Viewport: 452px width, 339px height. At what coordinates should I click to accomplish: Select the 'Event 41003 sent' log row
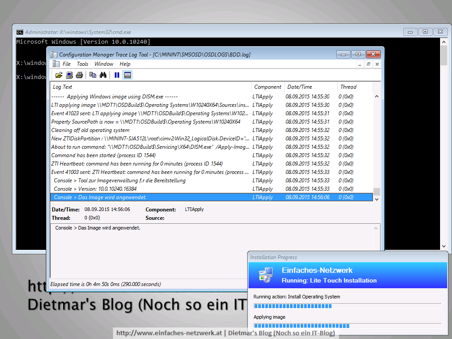point(211,172)
